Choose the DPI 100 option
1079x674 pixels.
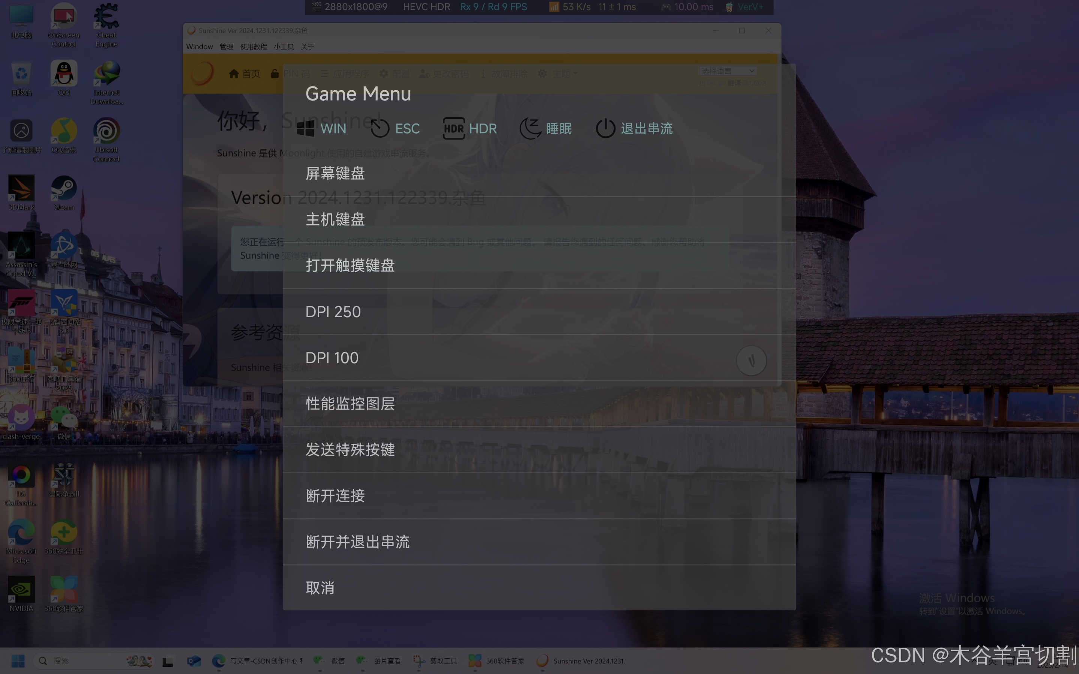332,358
